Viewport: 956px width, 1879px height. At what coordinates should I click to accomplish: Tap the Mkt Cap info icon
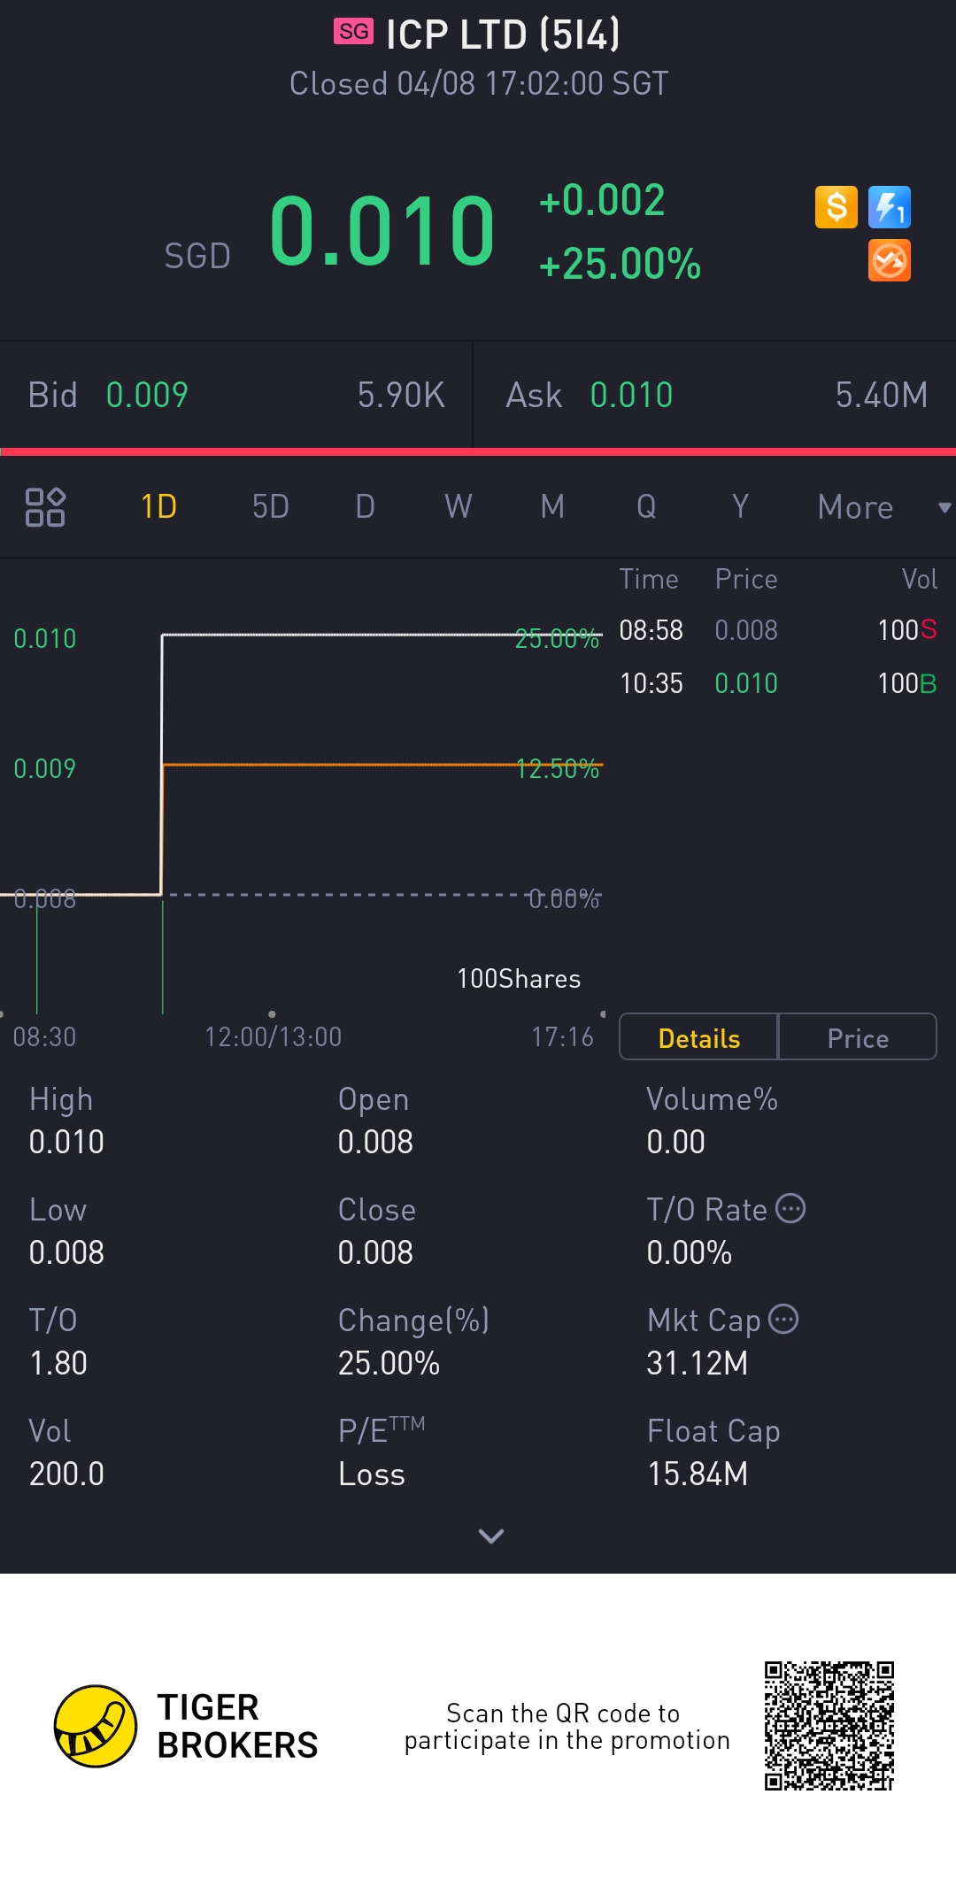point(783,1319)
